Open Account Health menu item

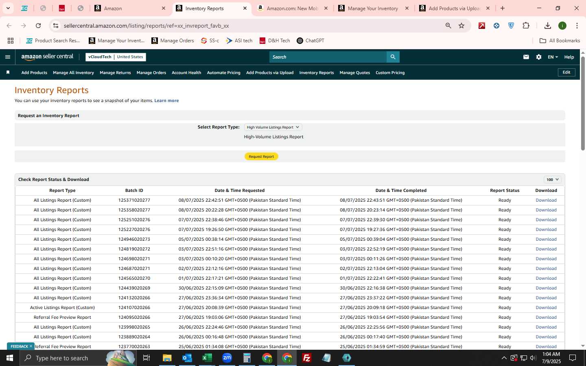click(x=186, y=73)
